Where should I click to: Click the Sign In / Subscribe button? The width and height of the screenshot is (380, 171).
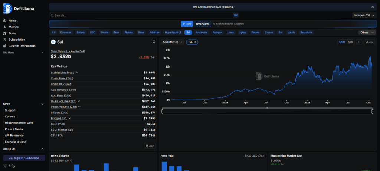tap(24, 158)
